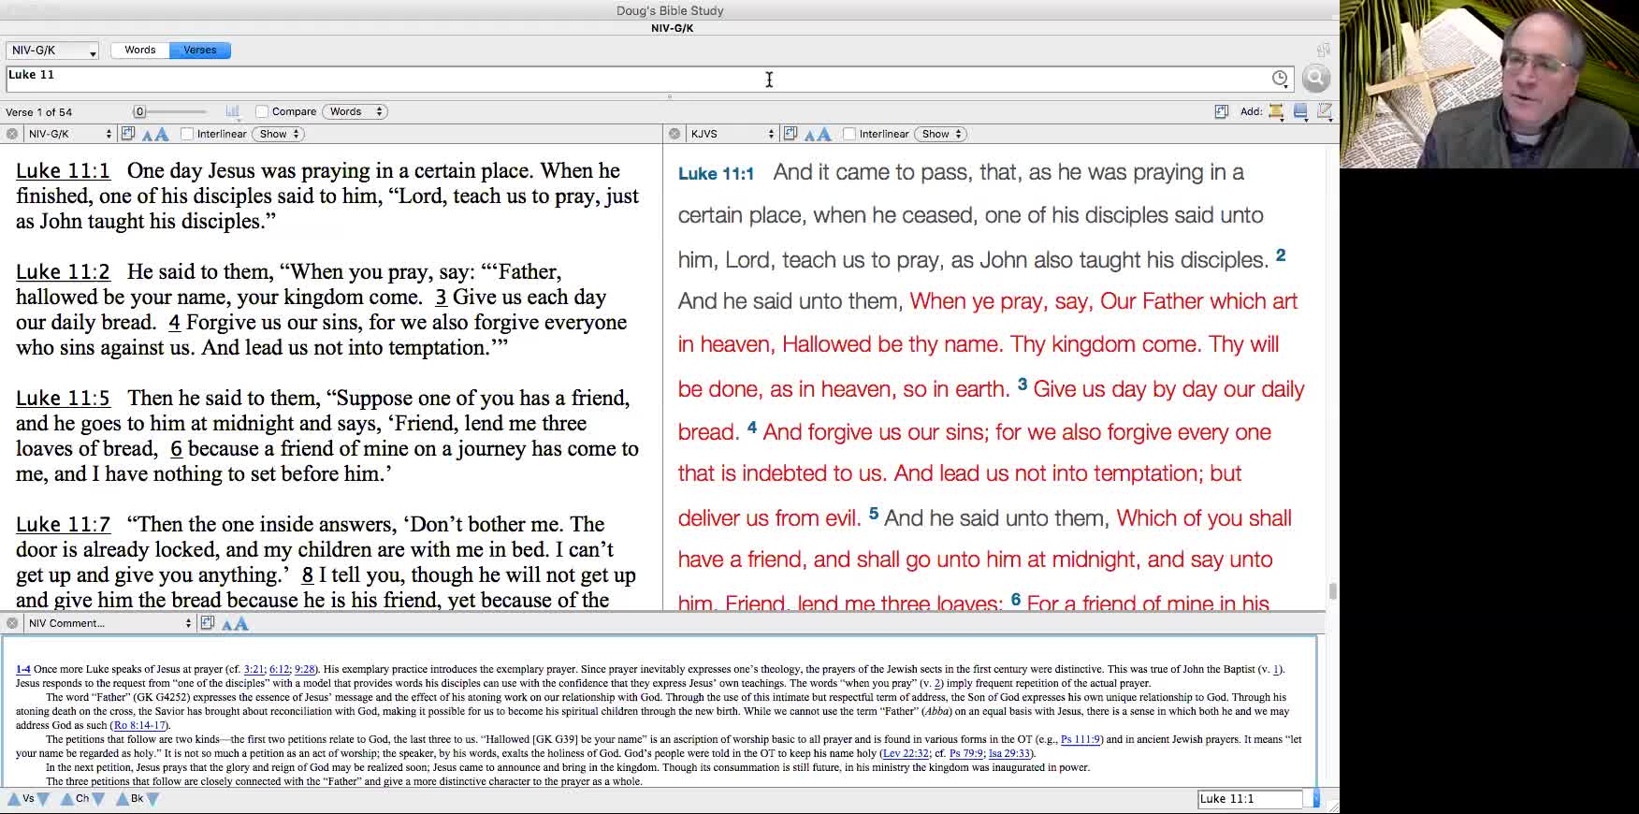Click the Luke 11:1 reference in NIV pane
This screenshot has height=814, width=1639.
click(x=63, y=170)
